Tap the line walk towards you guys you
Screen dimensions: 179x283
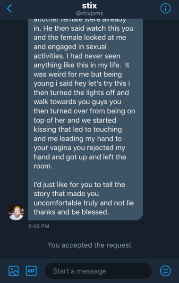pyautogui.click(x=77, y=102)
